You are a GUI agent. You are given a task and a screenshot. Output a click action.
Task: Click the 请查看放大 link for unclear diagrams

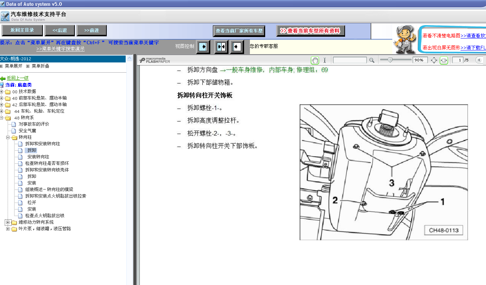click(473, 36)
